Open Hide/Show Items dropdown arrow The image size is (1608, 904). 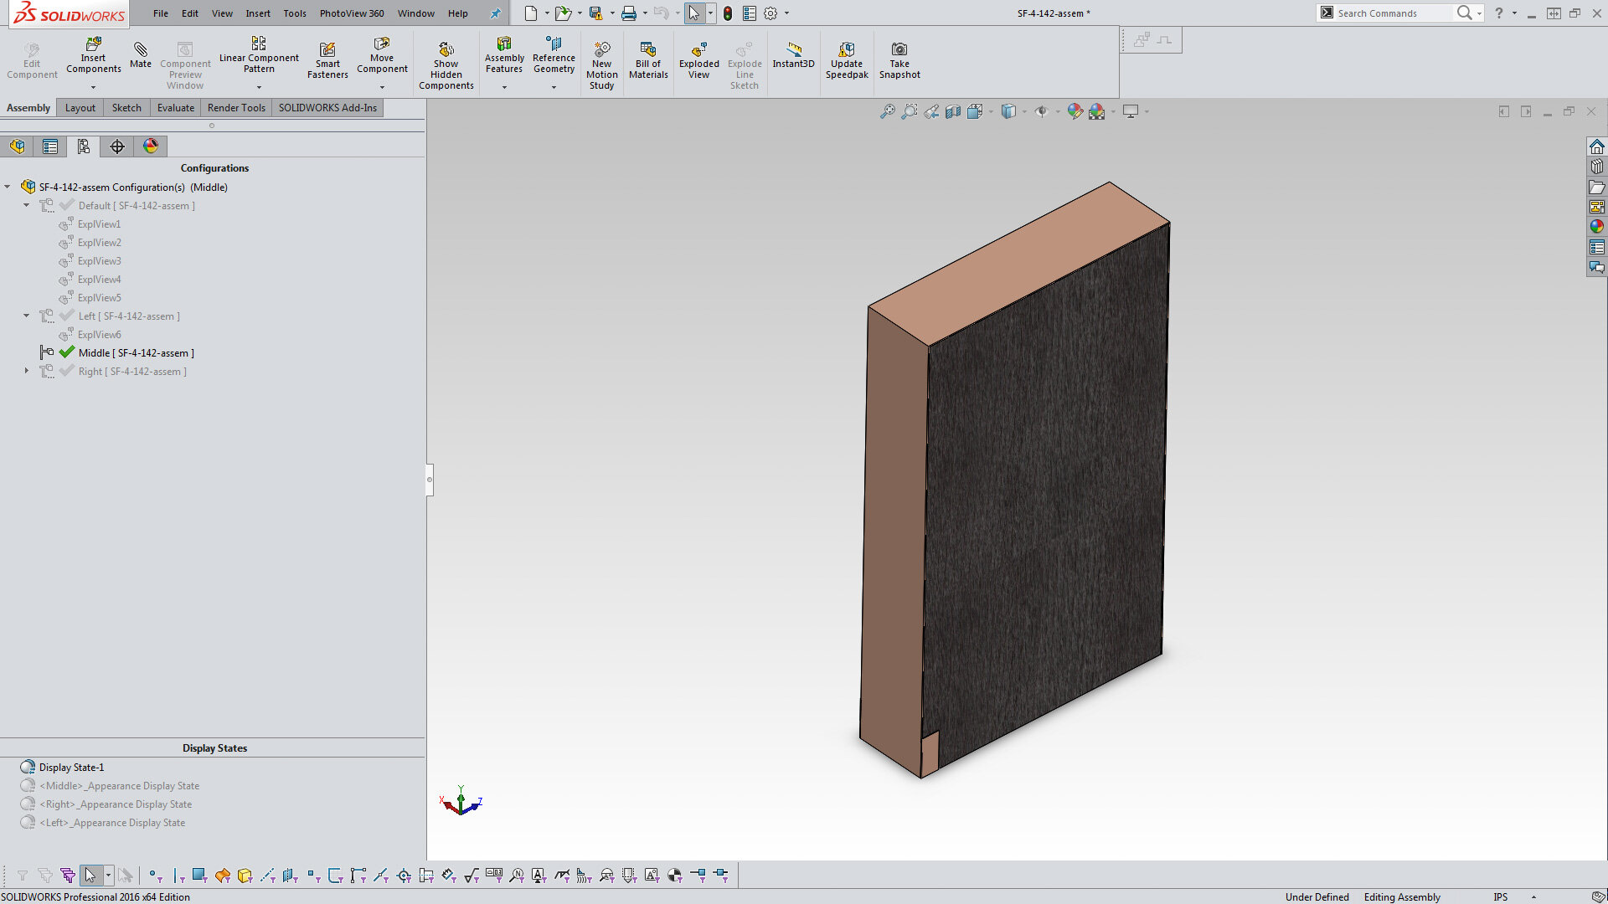(1058, 111)
